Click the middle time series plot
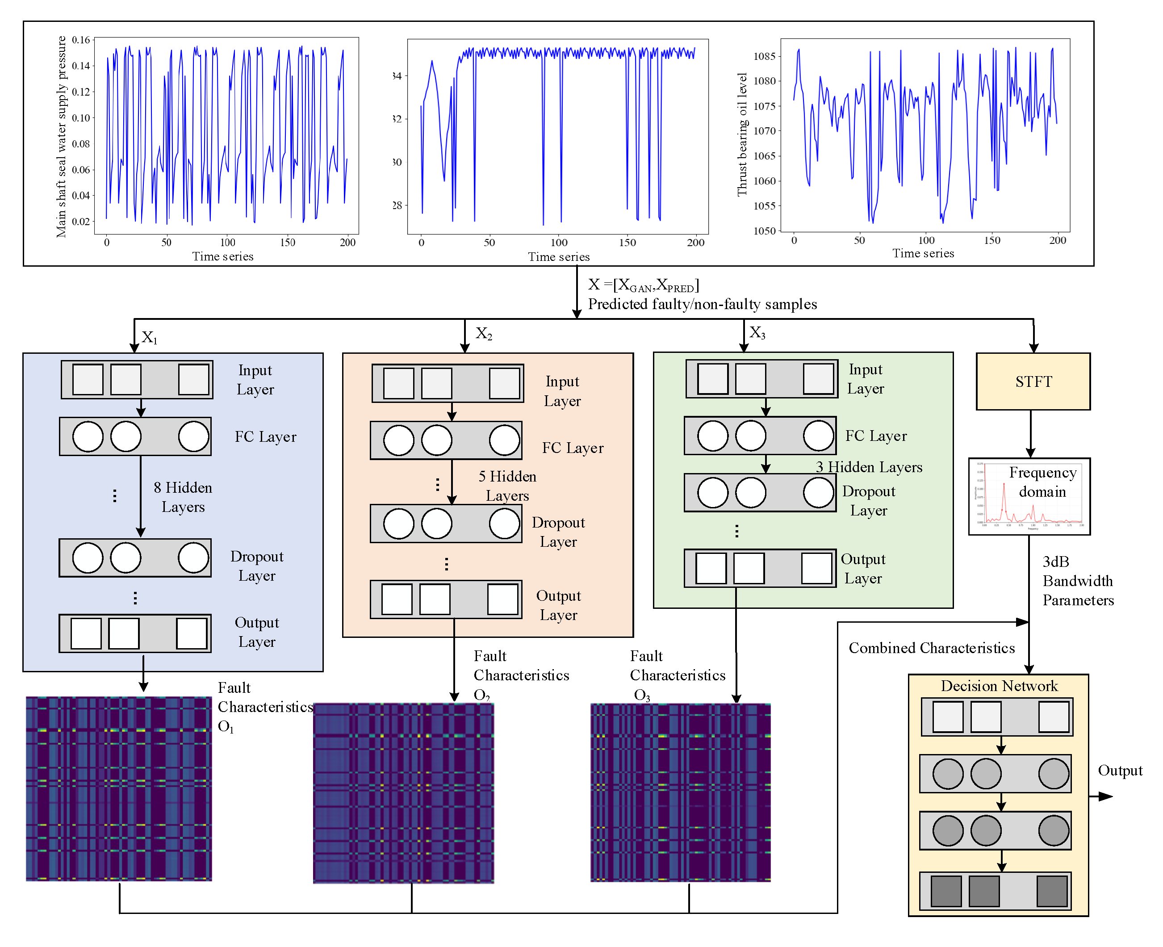The image size is (1163, 947). coord(557,136)
